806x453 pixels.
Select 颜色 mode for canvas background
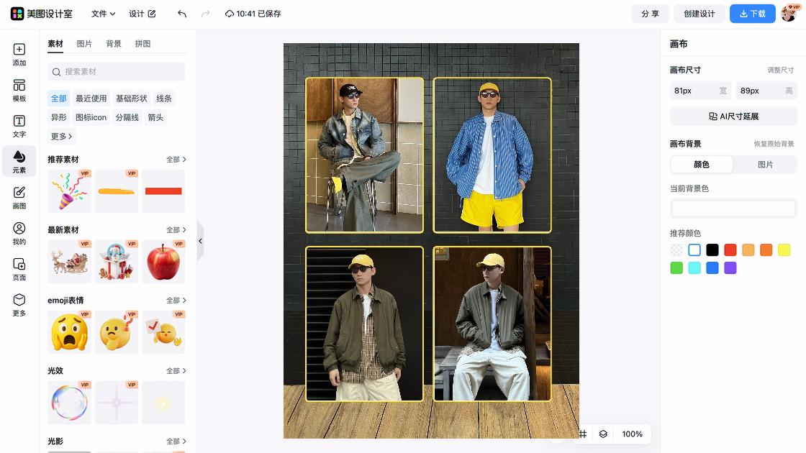pos(701,164)
